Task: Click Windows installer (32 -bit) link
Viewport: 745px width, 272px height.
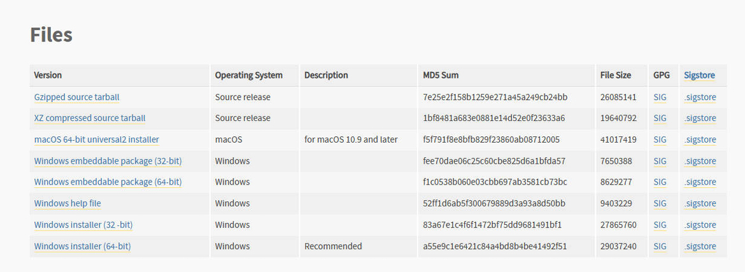Action: coord(83,224)
